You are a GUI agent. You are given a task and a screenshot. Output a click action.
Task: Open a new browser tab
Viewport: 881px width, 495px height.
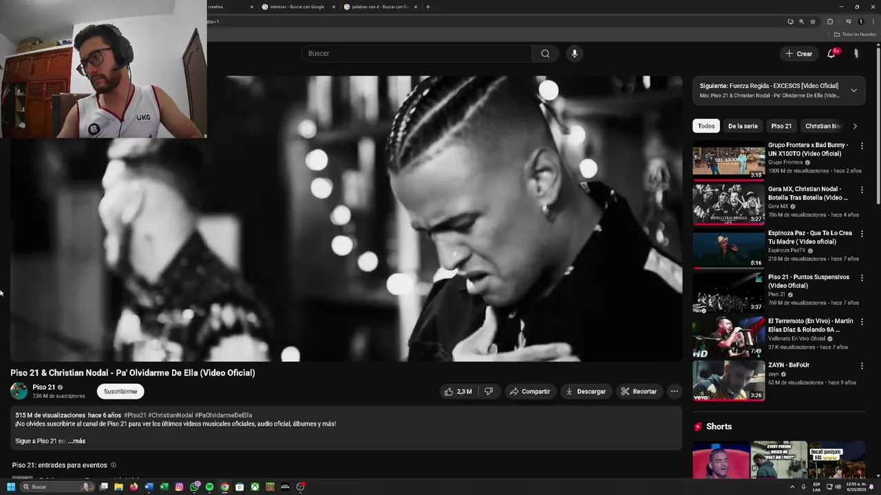(428, 7)
